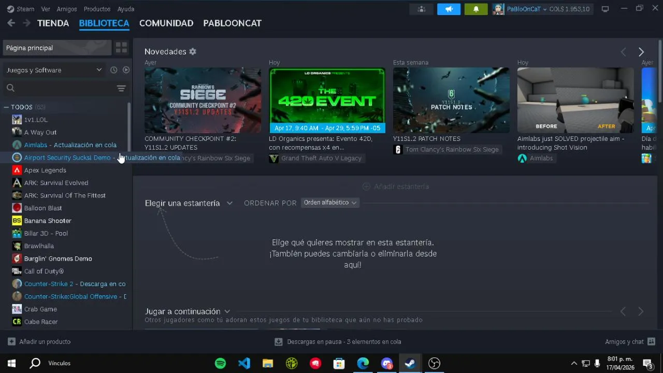This screenshot has height=373, width=663.
Task: Open the Community Checkpoint #2 thumbnail
Action: (203, 101)
